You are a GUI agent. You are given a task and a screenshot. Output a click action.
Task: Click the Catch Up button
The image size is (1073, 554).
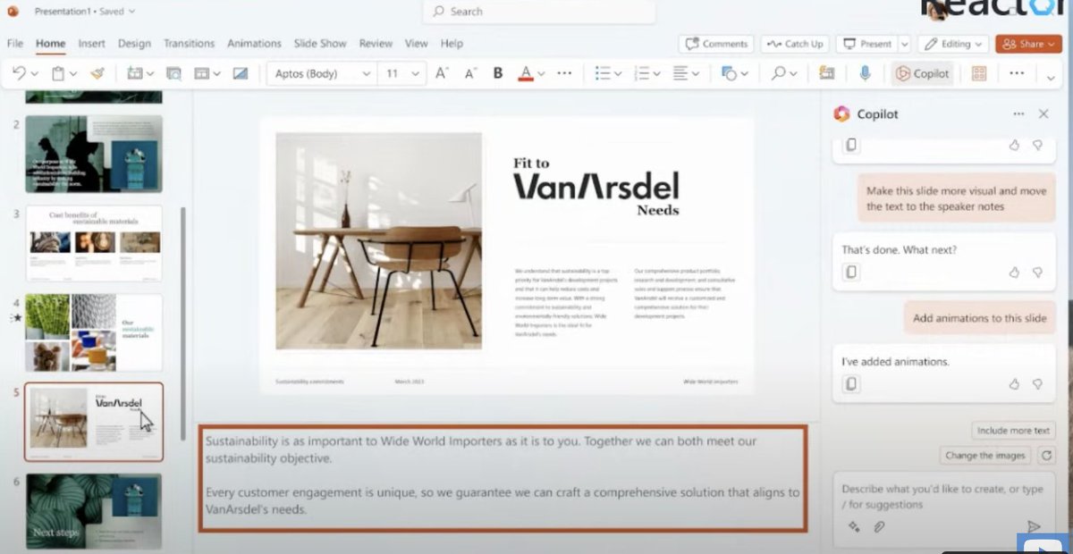794,44
